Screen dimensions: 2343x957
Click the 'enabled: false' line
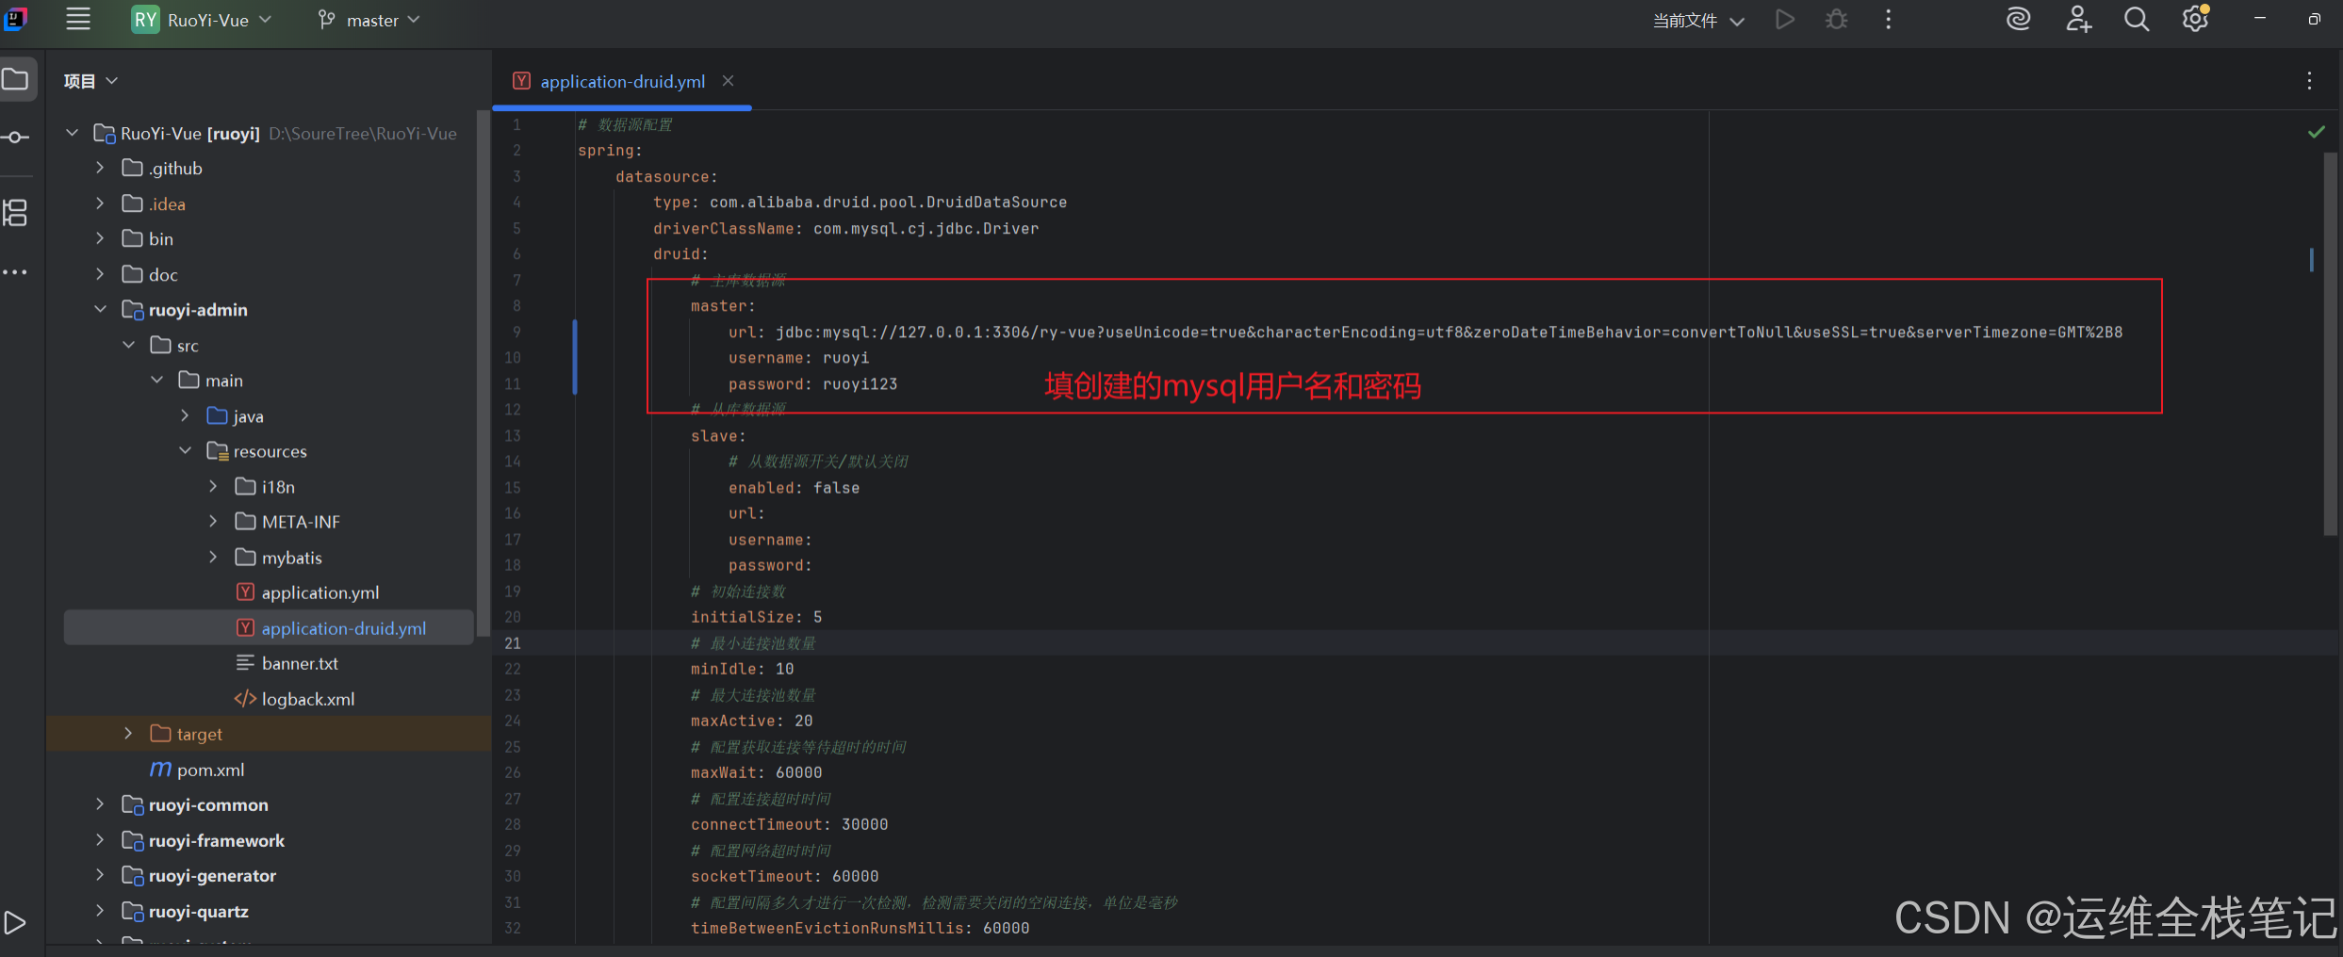click(794, 488)
